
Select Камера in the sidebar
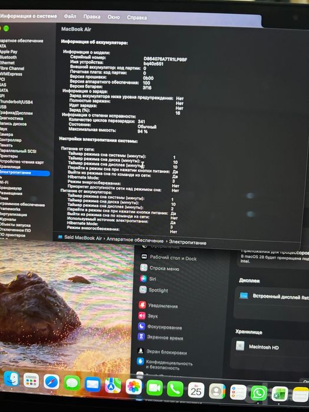click(6, 134)
